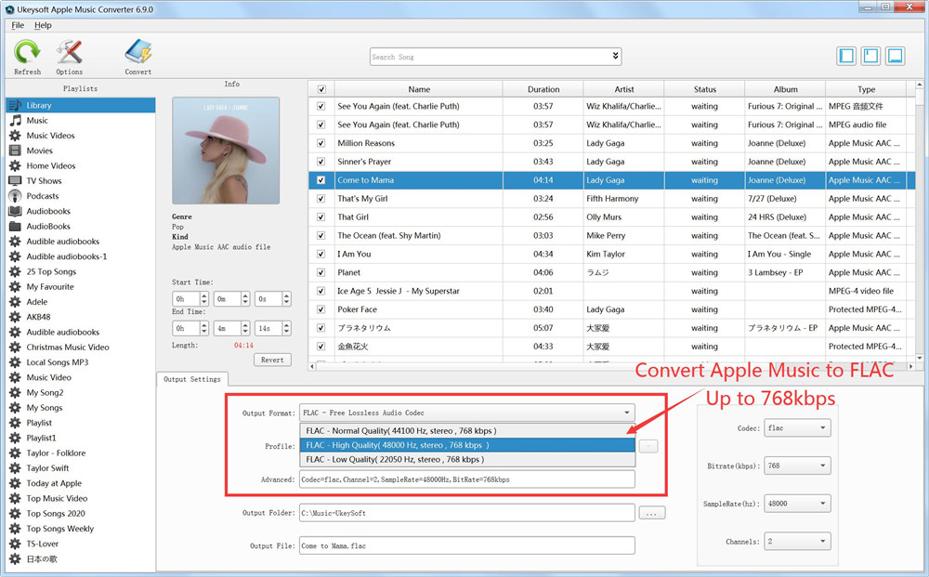Open the Options tool icon
Screen dimensions: 929x577
[70, 53]
